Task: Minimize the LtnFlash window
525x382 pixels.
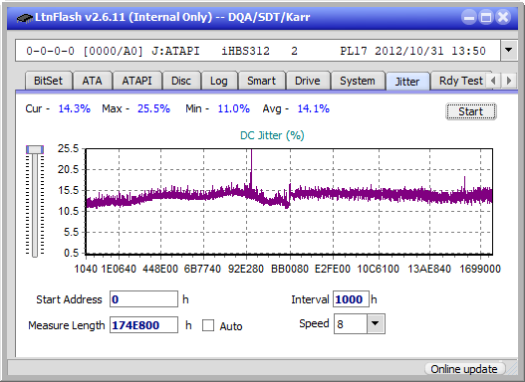Action: point(469,17)
